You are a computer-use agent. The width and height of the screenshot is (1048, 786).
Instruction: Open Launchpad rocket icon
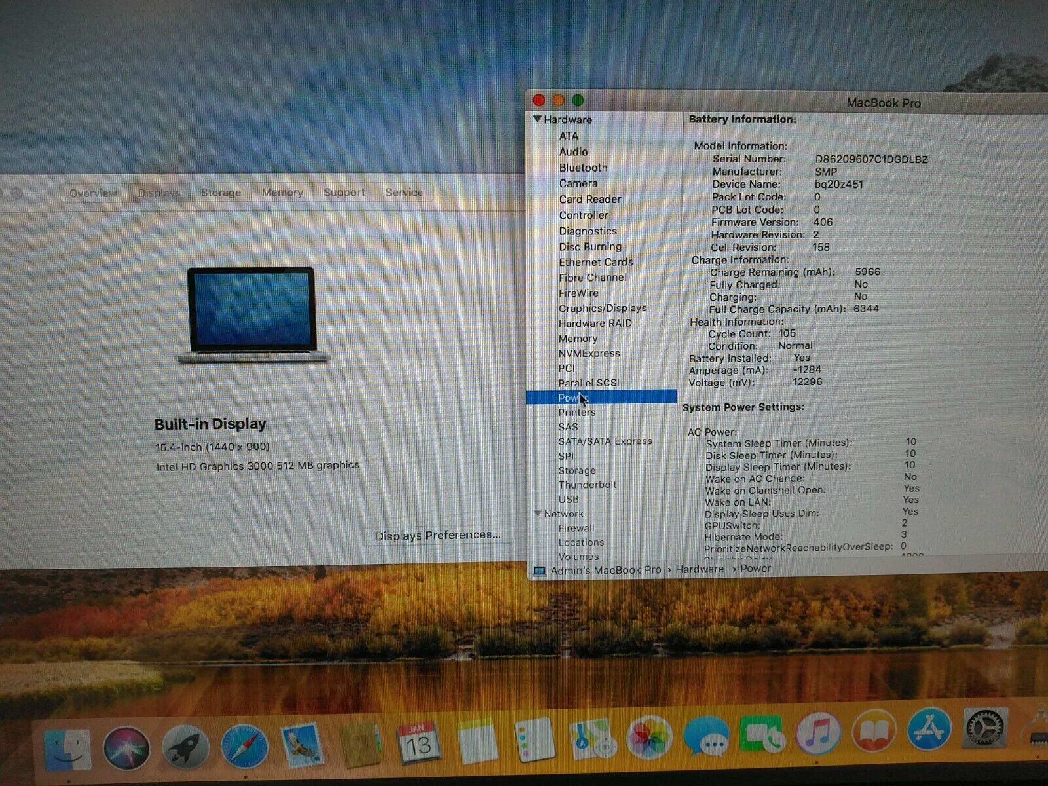click(185, 748)
